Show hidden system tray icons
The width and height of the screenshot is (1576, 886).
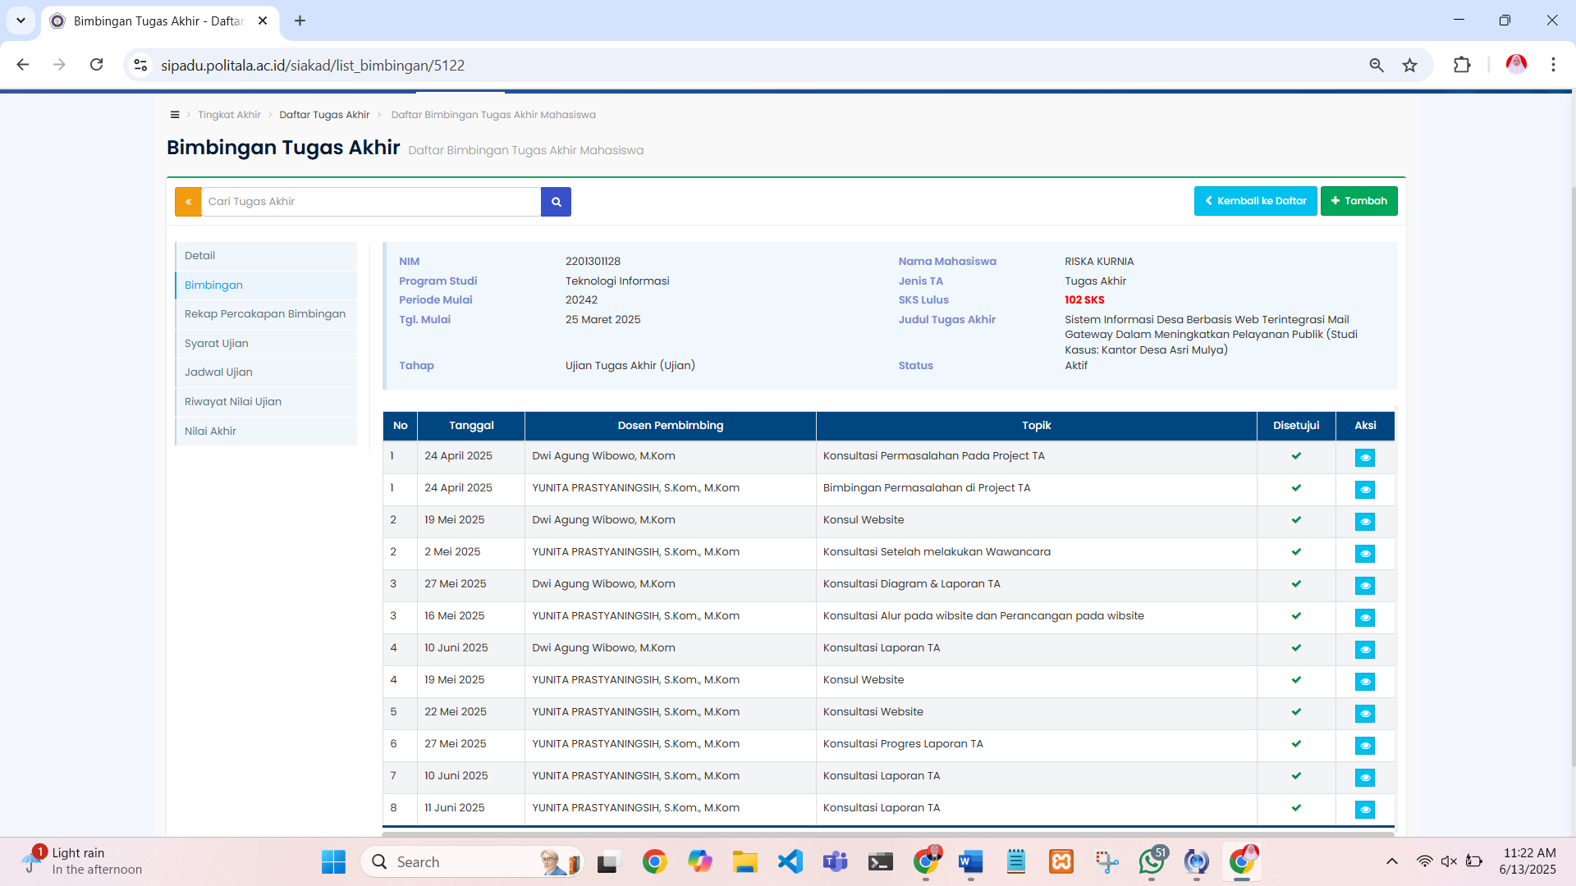click(1391, 861)
